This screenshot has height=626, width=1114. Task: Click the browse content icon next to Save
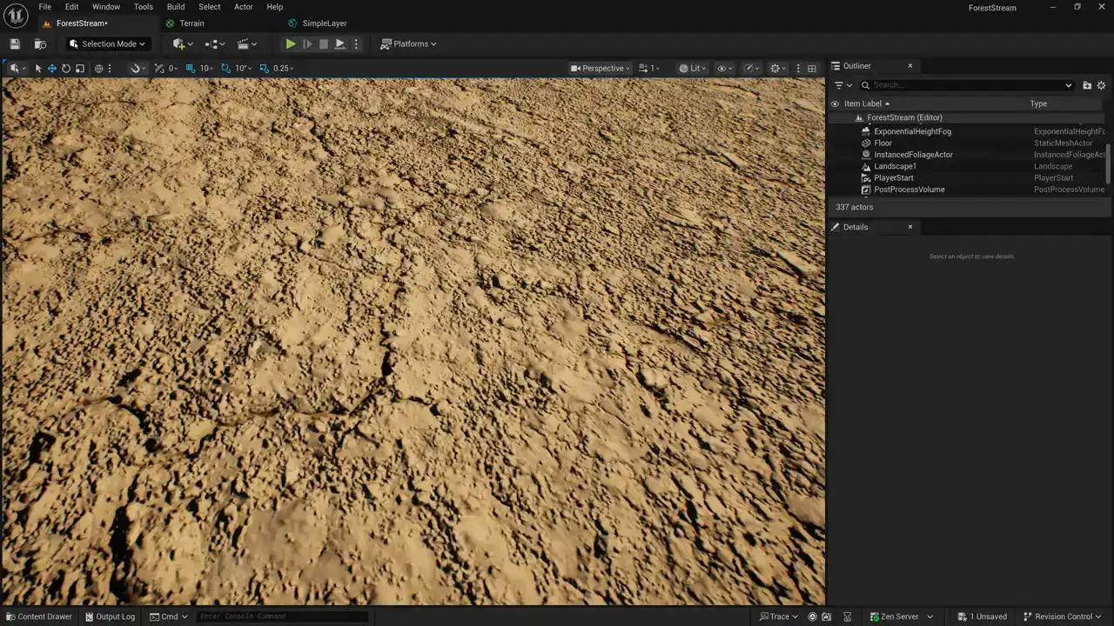pyautogui.click(x=40, y=44)
